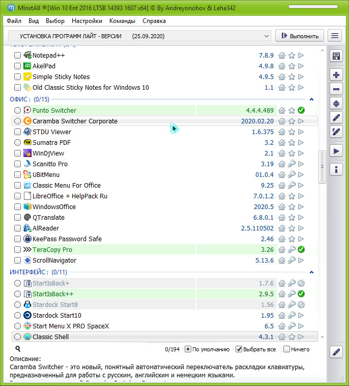Click MInstAll app icon in title bar
Viewport: 349px width, 386px height.
(x=11, y=8)
